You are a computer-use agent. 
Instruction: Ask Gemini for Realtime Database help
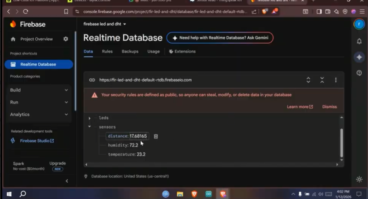220,38
